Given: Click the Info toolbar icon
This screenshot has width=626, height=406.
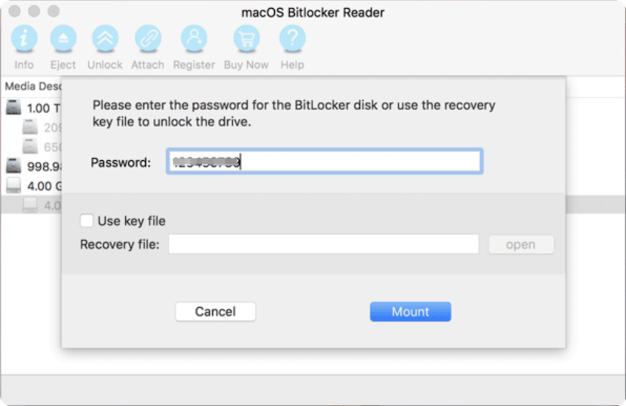Looking at the screenshot, I should click(24, 39).
